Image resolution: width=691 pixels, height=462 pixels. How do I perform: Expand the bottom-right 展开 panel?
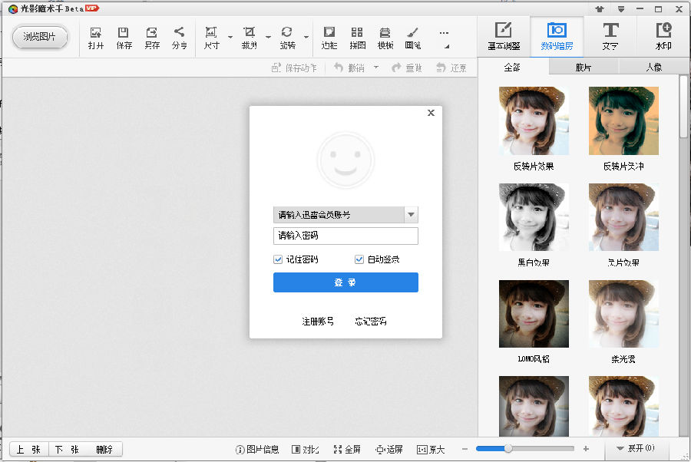point(635,449)
